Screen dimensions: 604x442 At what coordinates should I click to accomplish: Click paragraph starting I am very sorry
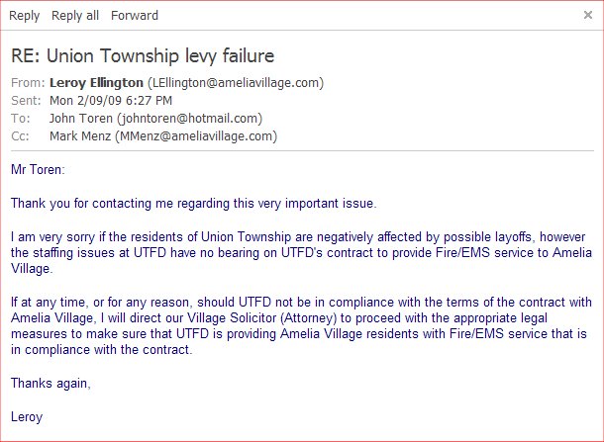click(x=301, y=253)
